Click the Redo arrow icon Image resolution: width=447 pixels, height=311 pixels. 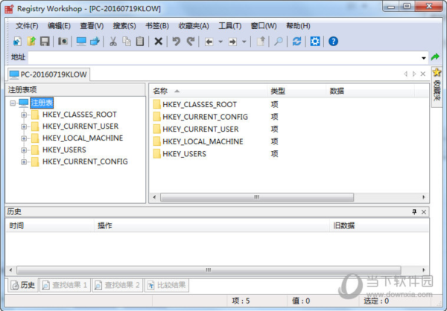pos(191,42)
